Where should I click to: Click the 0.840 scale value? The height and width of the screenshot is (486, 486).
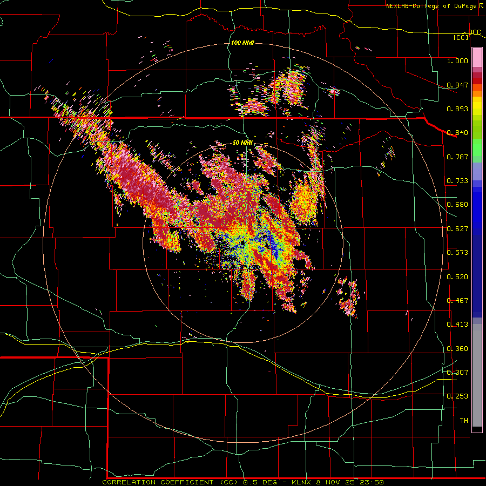pos(457,133)
